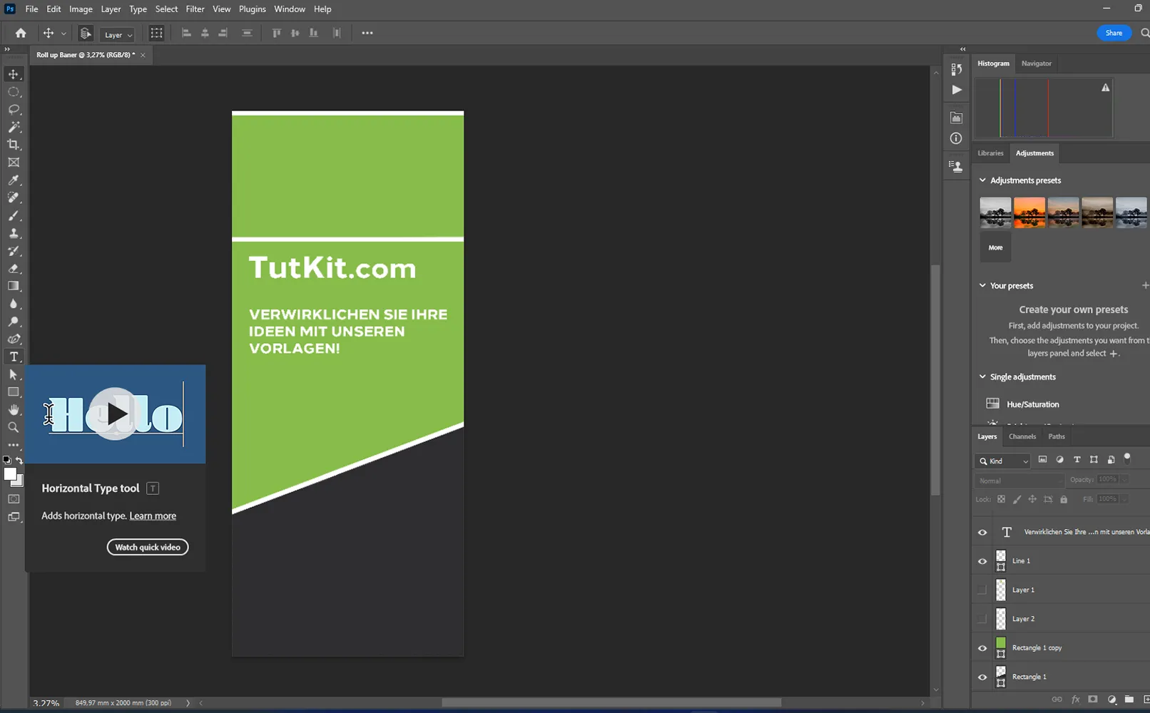Screen dimensions: 1150x713
Task: Switch to the Libraries tab
Action: [x=990, y=153]
